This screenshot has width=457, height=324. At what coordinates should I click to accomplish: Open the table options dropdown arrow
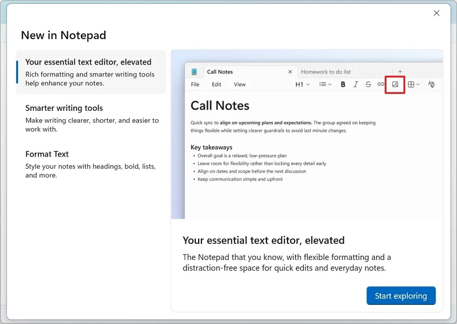(418, 85)
